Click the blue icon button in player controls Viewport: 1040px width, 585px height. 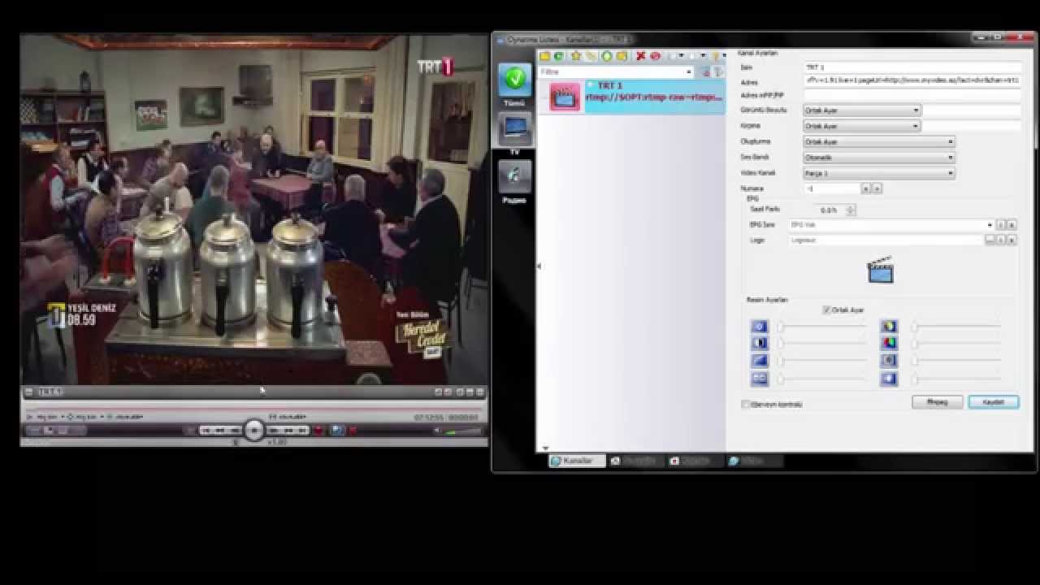[337, 430]
